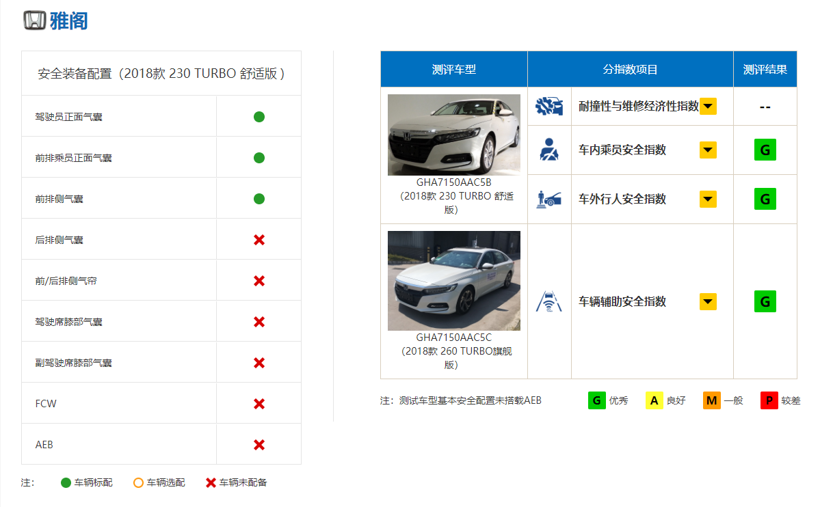Viewport: 820px width, 507px height.
Task: Click the 分指数项目 column header
Action: [x=630, y=69]
